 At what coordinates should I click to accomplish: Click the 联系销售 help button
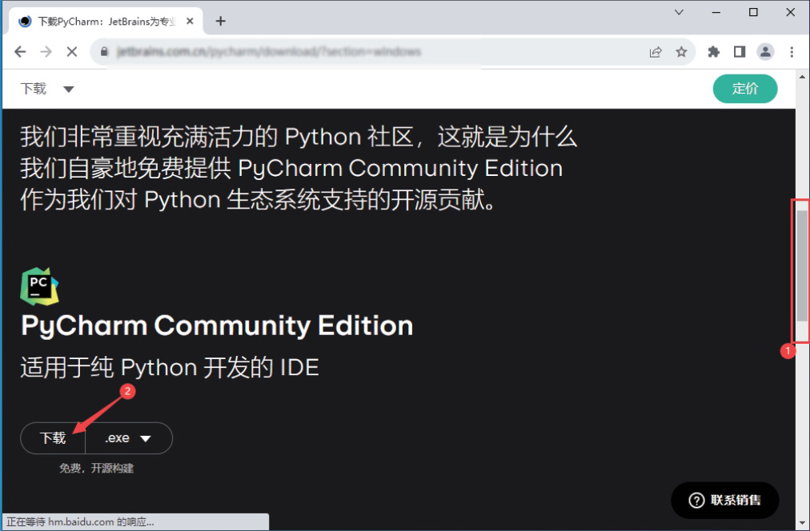click(x=724, y=501)
